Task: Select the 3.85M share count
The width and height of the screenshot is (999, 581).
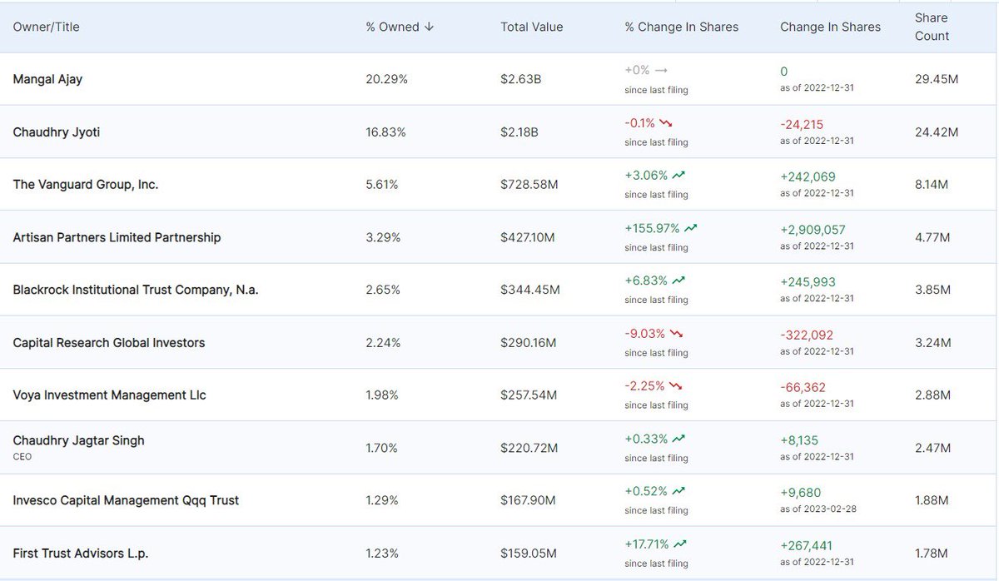Action: pos(932,290)
